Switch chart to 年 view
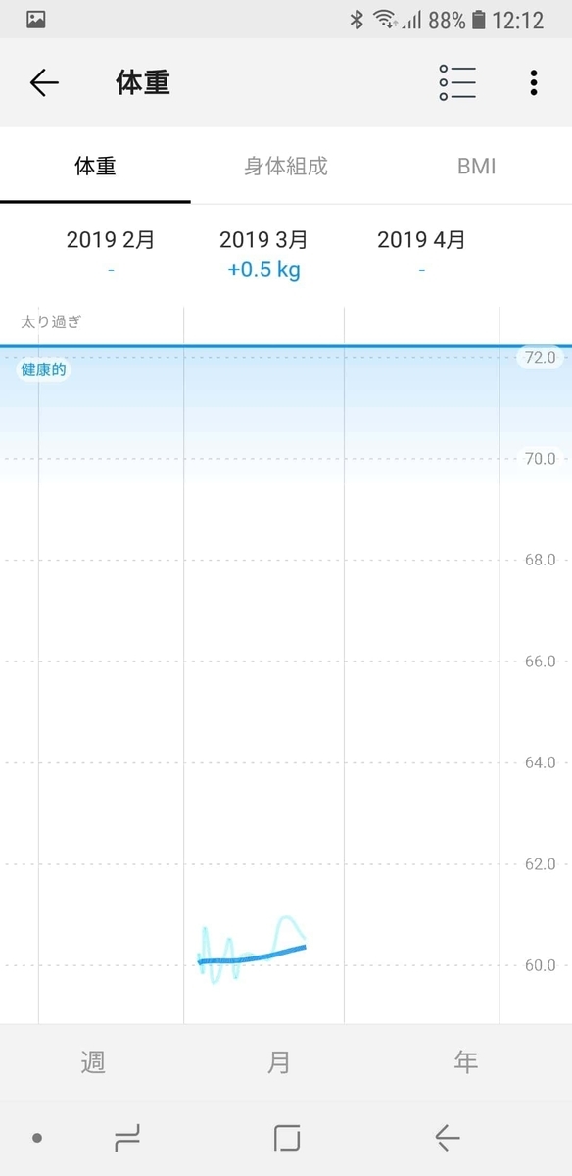 click(466, 1062)
